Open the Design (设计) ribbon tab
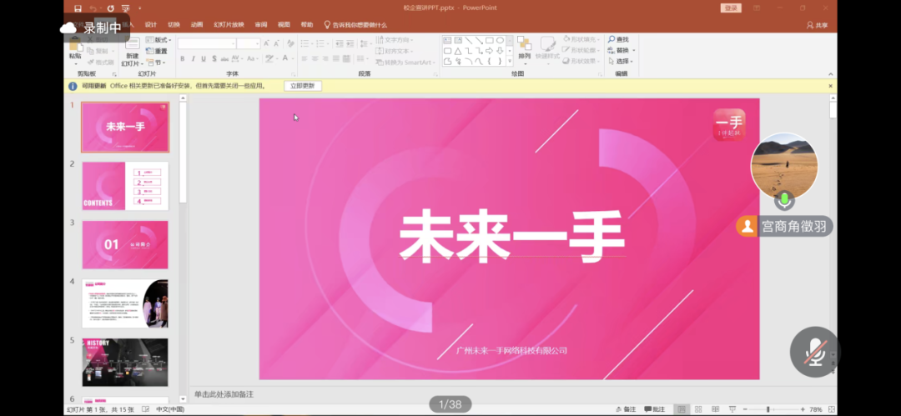The height and width of the screenshot is (416, 901). click(x=151, y=25)
